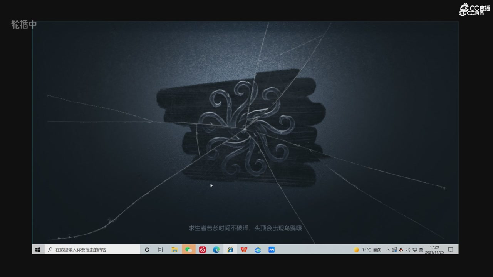Toggle the 英 input method indicator
The height and width of the screenshot is (277, 493).
click(x=421, y=250)
